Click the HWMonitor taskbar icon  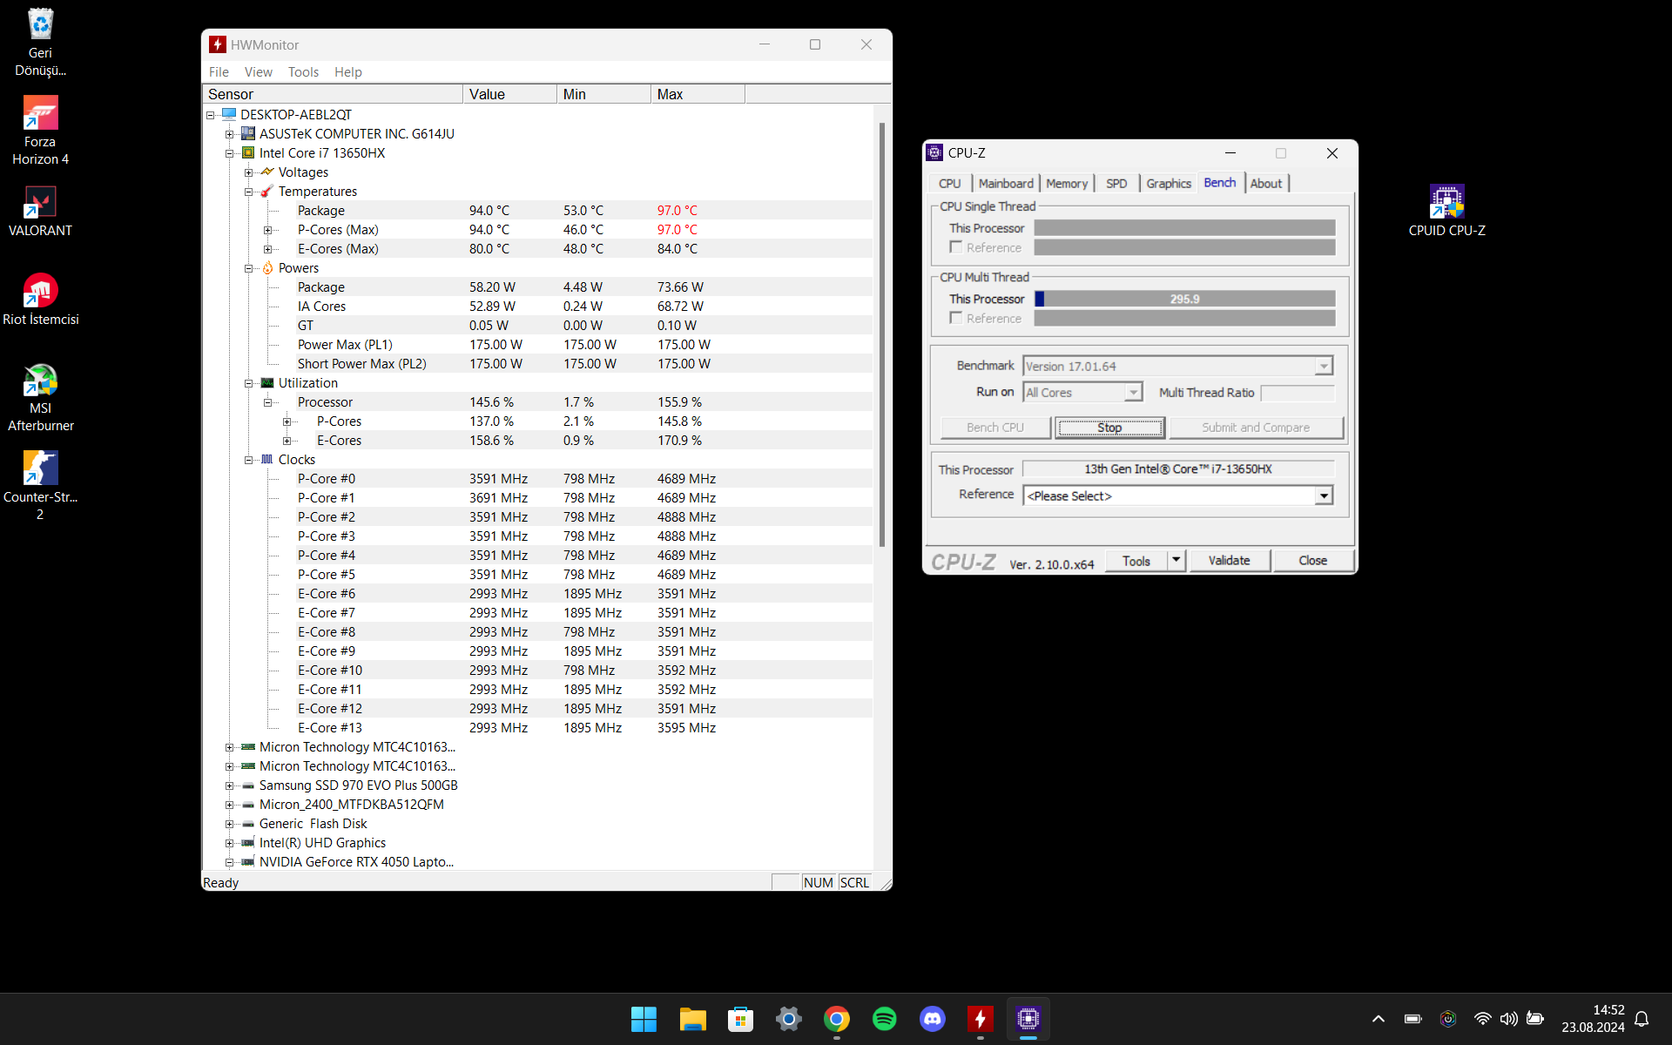pyautogui.click(x=980, y=1019)
